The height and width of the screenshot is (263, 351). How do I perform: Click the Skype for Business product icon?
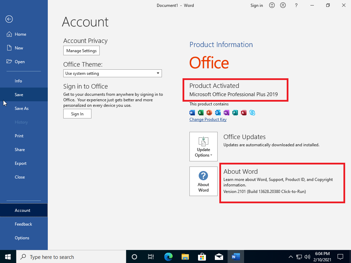pyautogui.click(x=252, y=113)
